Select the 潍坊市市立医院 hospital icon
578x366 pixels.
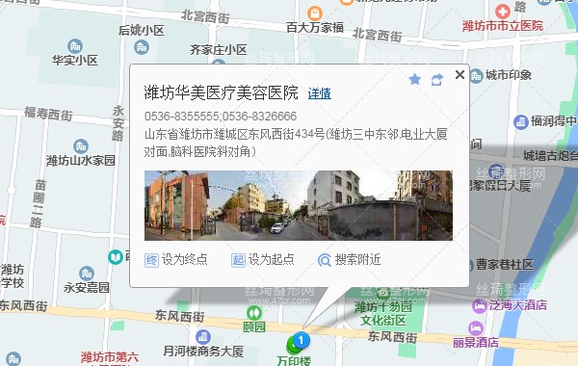coord(503,12)
